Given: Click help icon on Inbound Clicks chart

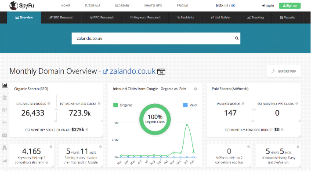Looking at the screenshot, I should click(x=195, y=89).
